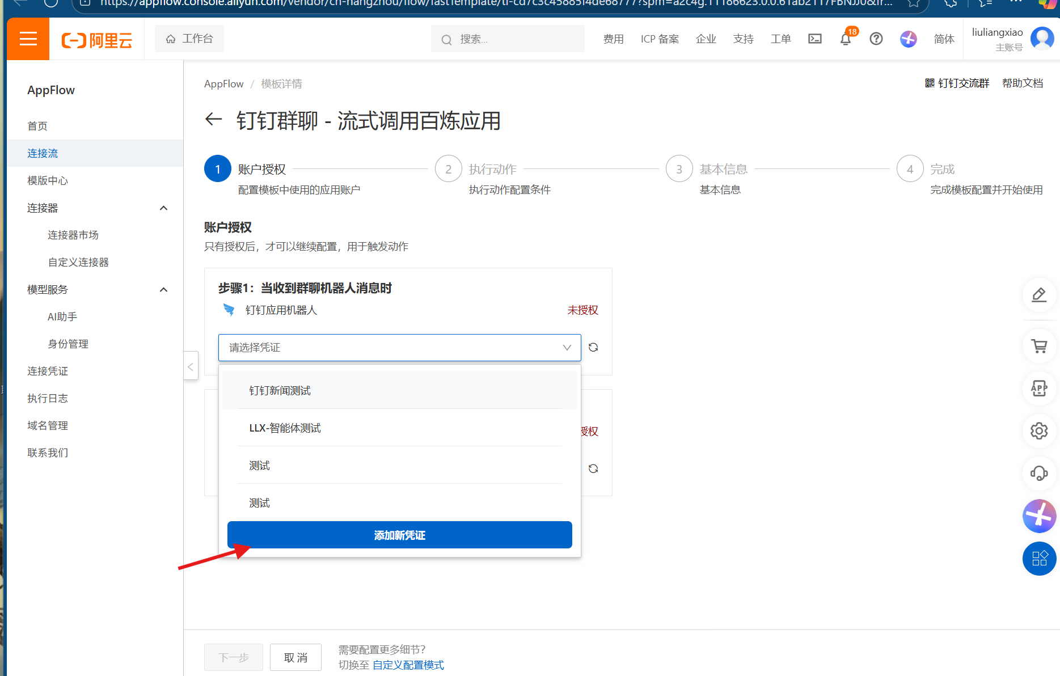Go to 首页 in sidebar
Image resolution: width=1060 pixels, height=676 pixels.
pyautogui.click(x=37, y=126)
